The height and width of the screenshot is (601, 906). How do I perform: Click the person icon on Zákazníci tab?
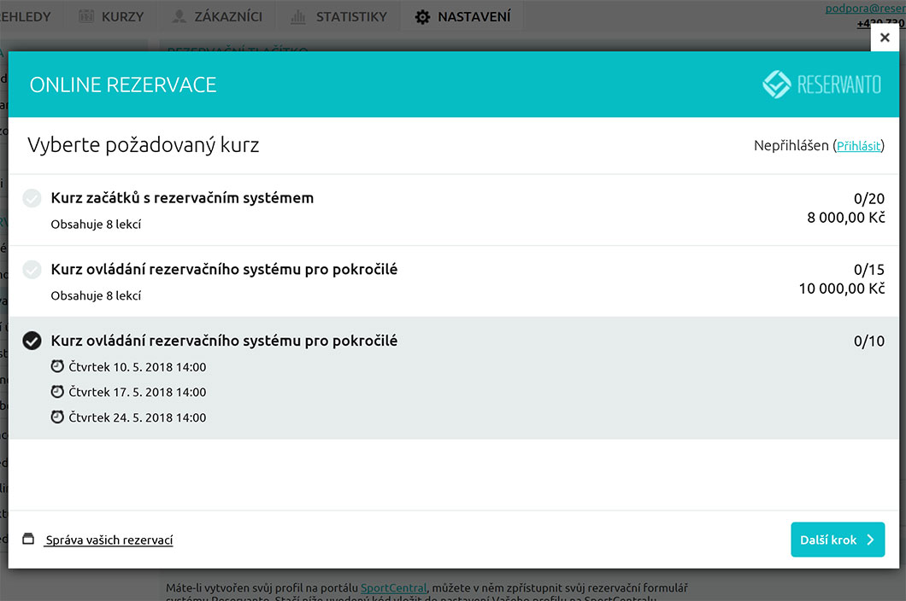[179, 17]
